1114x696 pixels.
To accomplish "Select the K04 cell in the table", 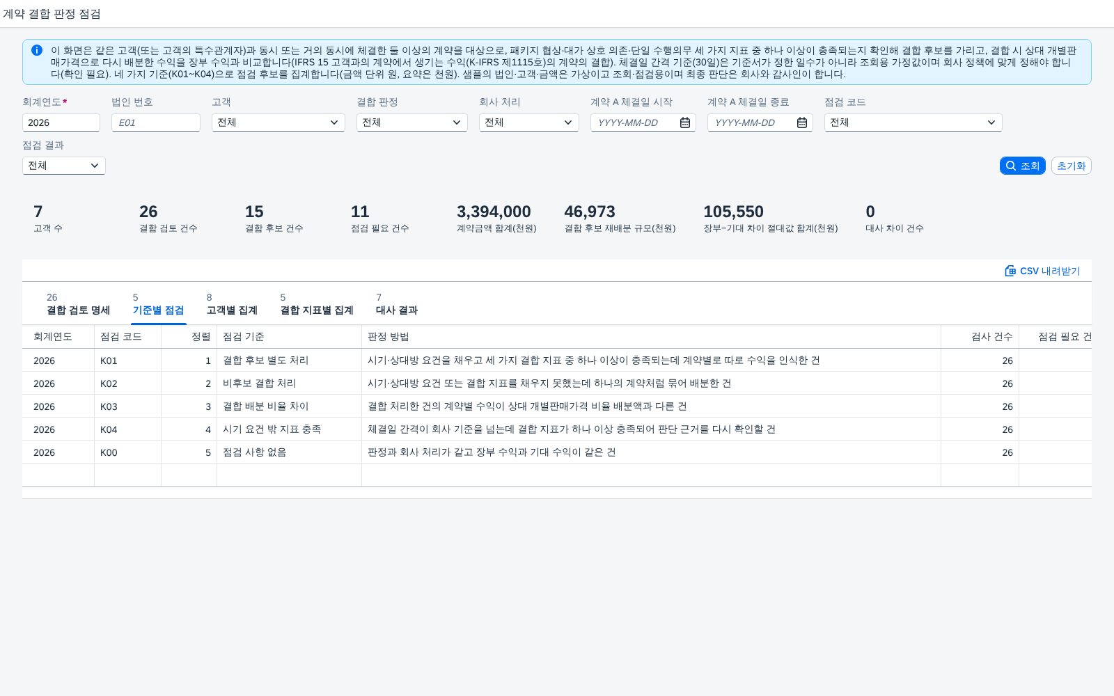I will 127,429.
